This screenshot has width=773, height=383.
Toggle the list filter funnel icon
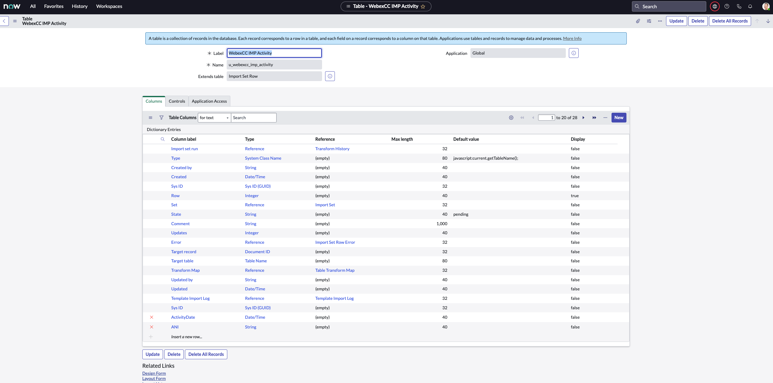tap(161, 118)
